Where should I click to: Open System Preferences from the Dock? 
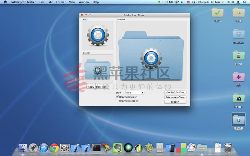pyautogui.click(x=65, y=148)
